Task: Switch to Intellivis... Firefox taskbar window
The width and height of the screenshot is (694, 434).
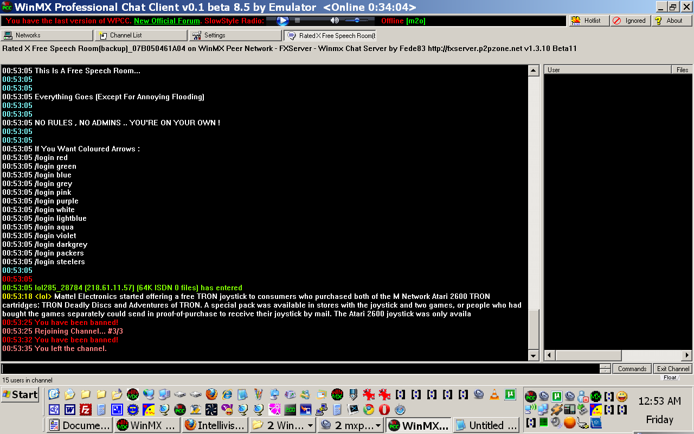Action: (x=215, y=425)
